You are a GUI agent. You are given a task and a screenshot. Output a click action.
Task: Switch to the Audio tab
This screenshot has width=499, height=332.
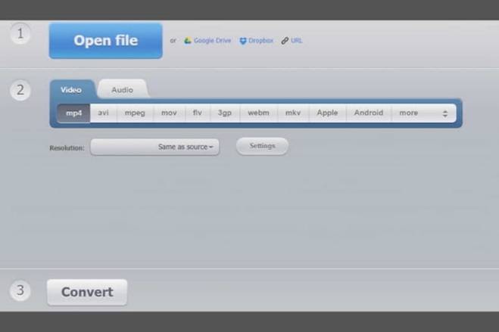pyautogui.click(x=122, y=90)
